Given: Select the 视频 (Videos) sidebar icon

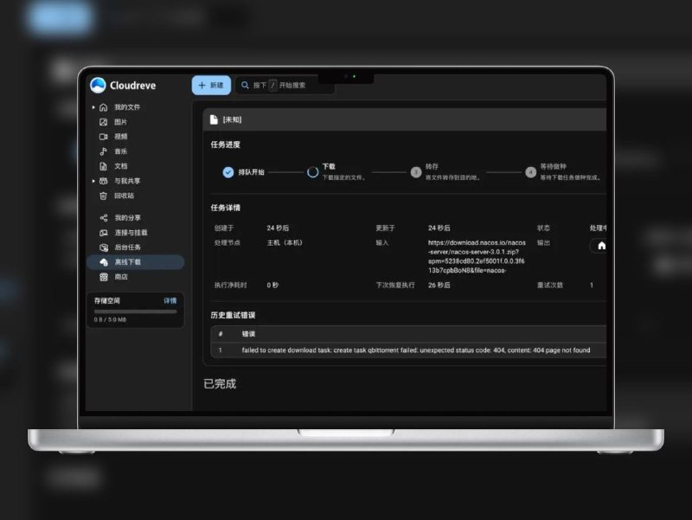Looking at the screenshot, I should [x=105, y=137].
